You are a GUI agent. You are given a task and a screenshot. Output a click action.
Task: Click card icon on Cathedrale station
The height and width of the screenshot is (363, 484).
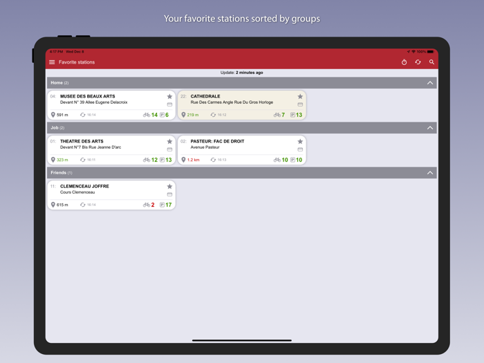[x=300, y=104]
